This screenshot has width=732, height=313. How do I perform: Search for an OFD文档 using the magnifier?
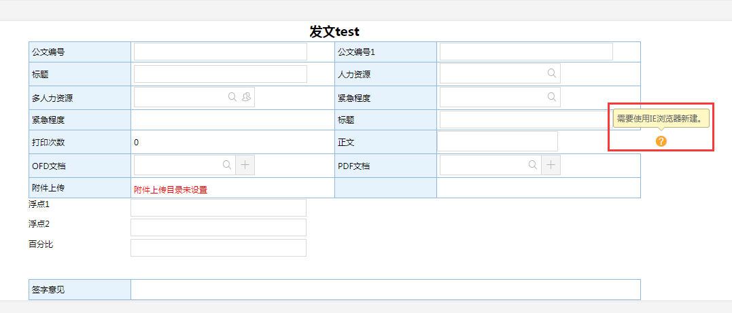coord(227,164)
